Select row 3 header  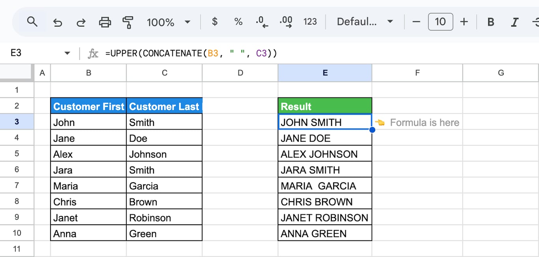pyautogui.click(x=17, y=122)
